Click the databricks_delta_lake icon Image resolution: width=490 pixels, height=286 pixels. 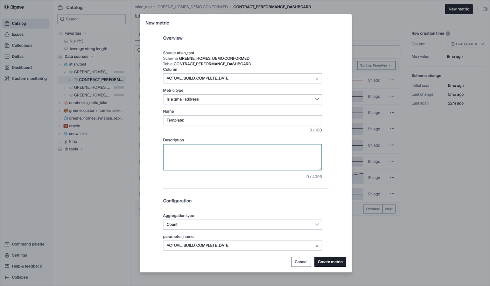[x=65, y=103]
